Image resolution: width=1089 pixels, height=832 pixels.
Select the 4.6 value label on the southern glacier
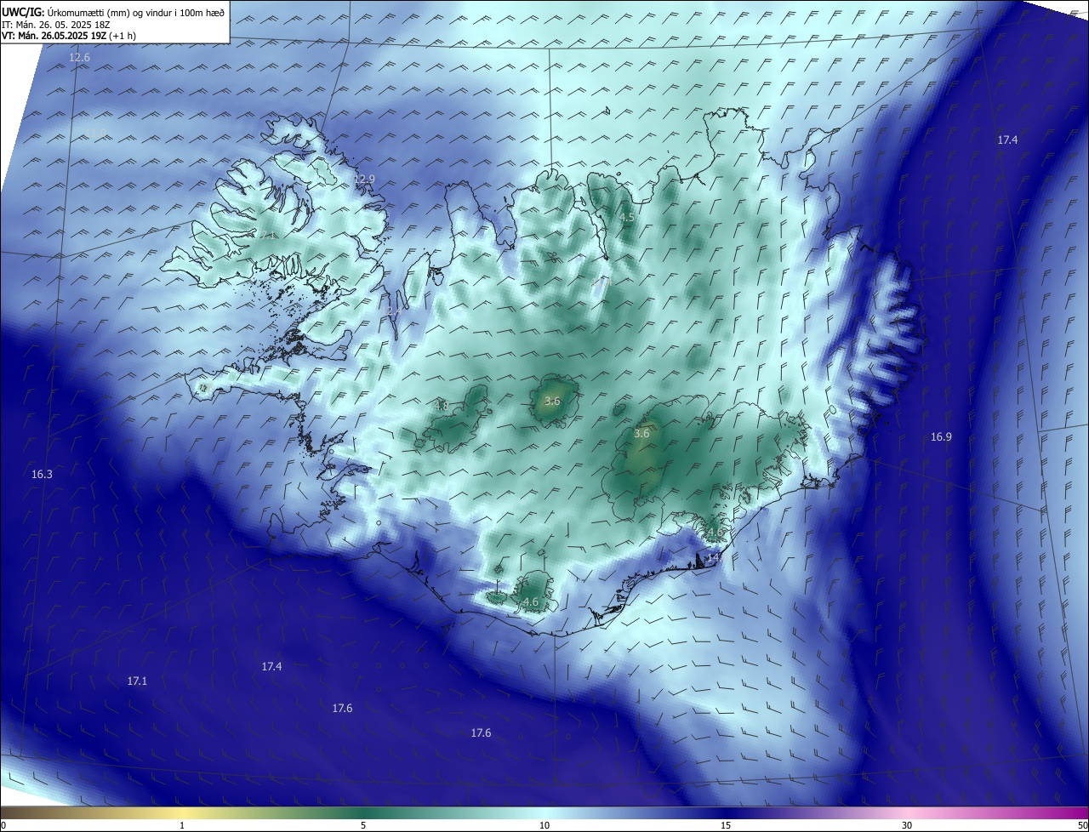(531, 601)
